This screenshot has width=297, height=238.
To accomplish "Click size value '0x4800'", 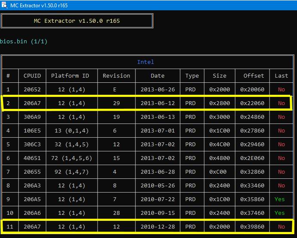I will click(x=220, y=158).
